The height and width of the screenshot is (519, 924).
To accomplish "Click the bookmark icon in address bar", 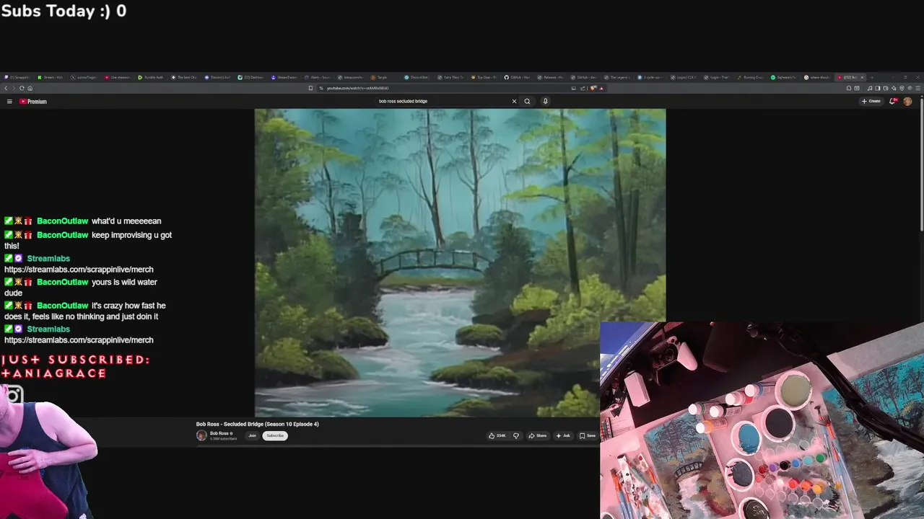I will [310, 88].
